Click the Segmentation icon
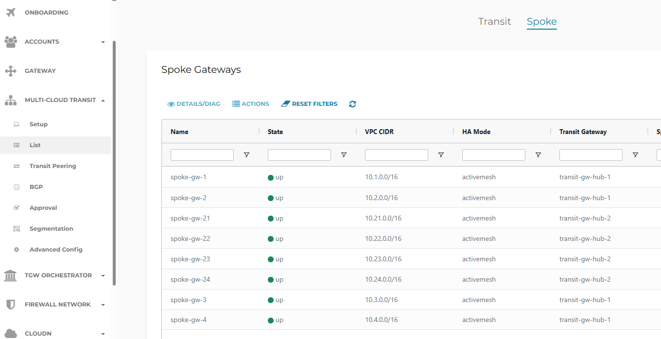This screenshot has height=339, width=661. 17,229
